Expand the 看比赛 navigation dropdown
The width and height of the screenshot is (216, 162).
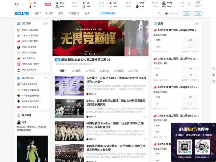tap(50, 13)
